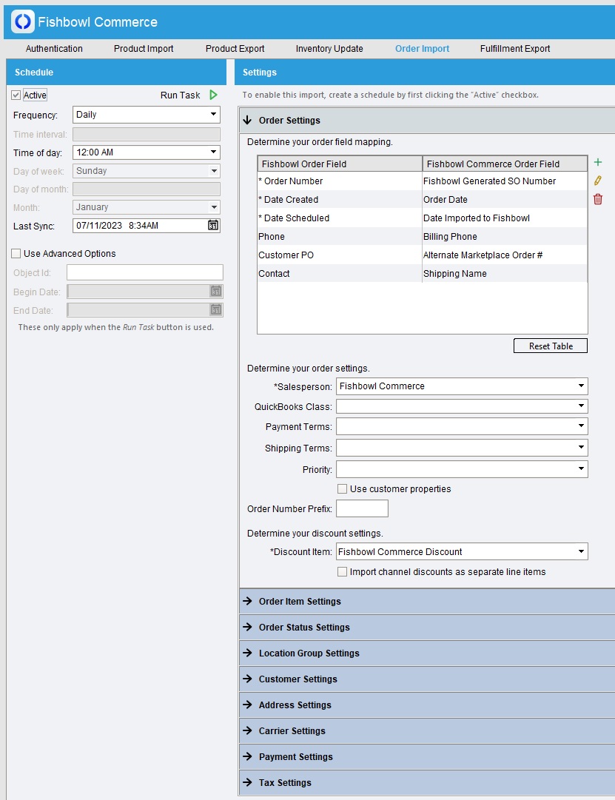This screenshot has height=800, width=615.
Task: Click the green Run Task play icon
Action: click(213, 95)
